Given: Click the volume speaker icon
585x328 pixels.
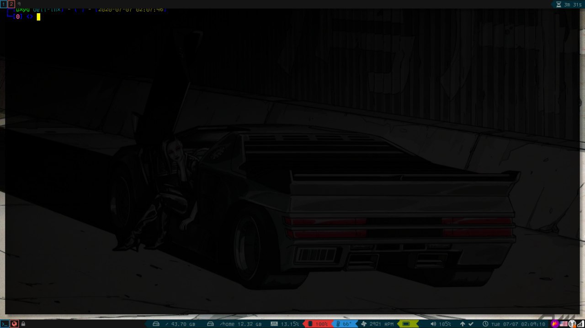Looking at the screenshot, I should pos(433,324).
